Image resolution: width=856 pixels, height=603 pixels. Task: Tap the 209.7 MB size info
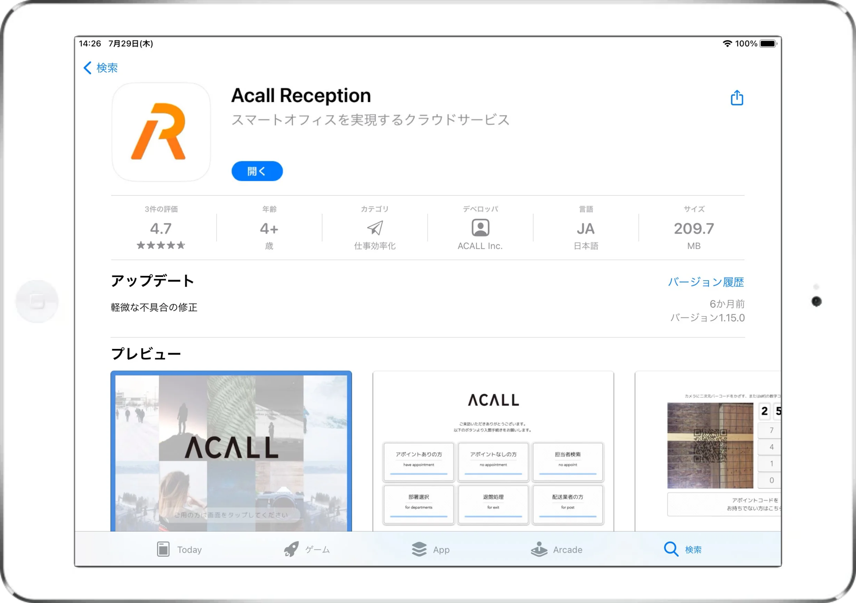click(x=694, y=228)
